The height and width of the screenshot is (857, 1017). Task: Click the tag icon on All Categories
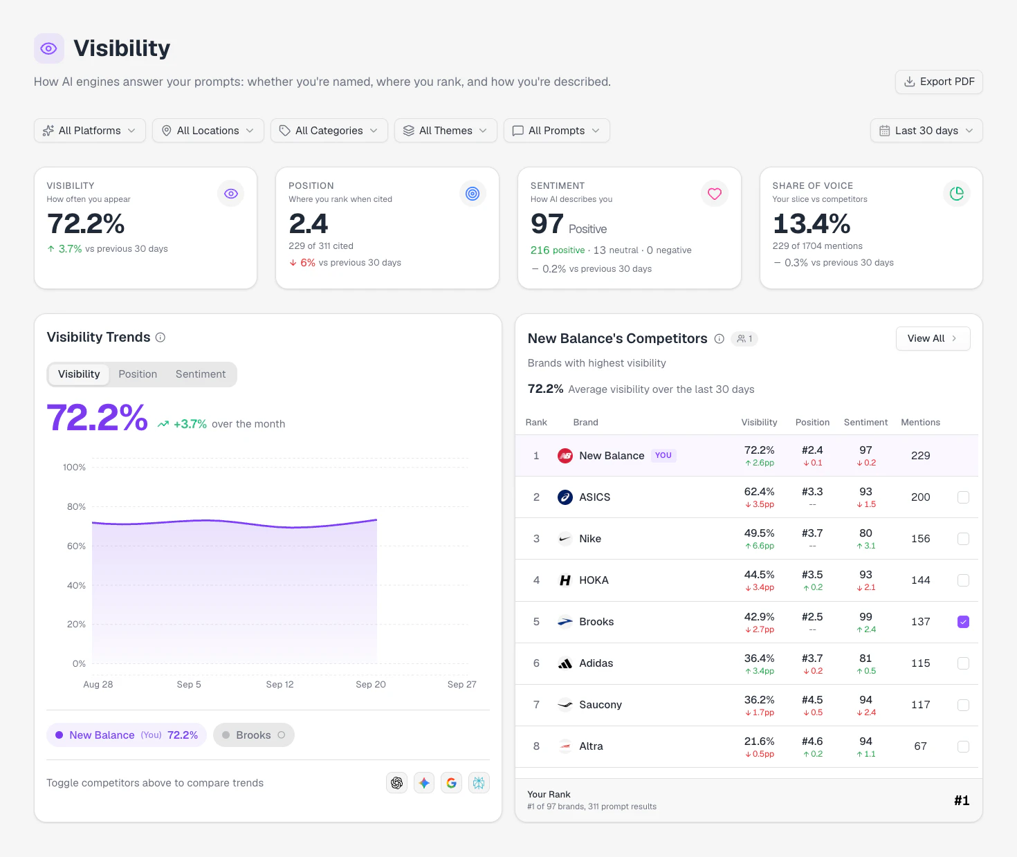pos(284,131)
